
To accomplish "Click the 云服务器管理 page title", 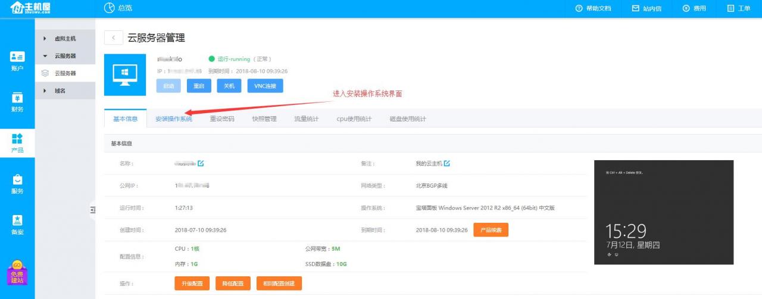I will pos(156,38).
